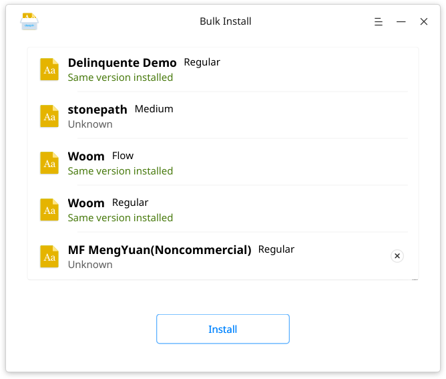Click the Bulk Install title text

coord(225,21)
